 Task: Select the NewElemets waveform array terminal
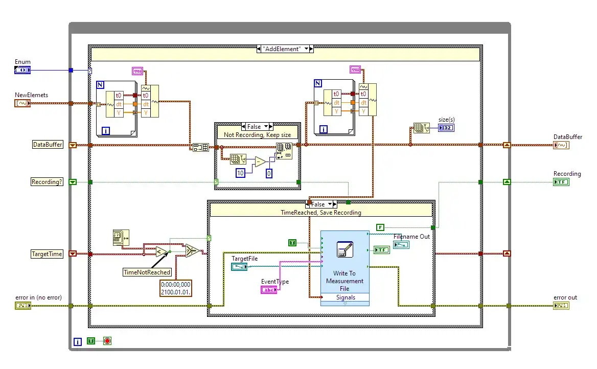pos(22,103)
